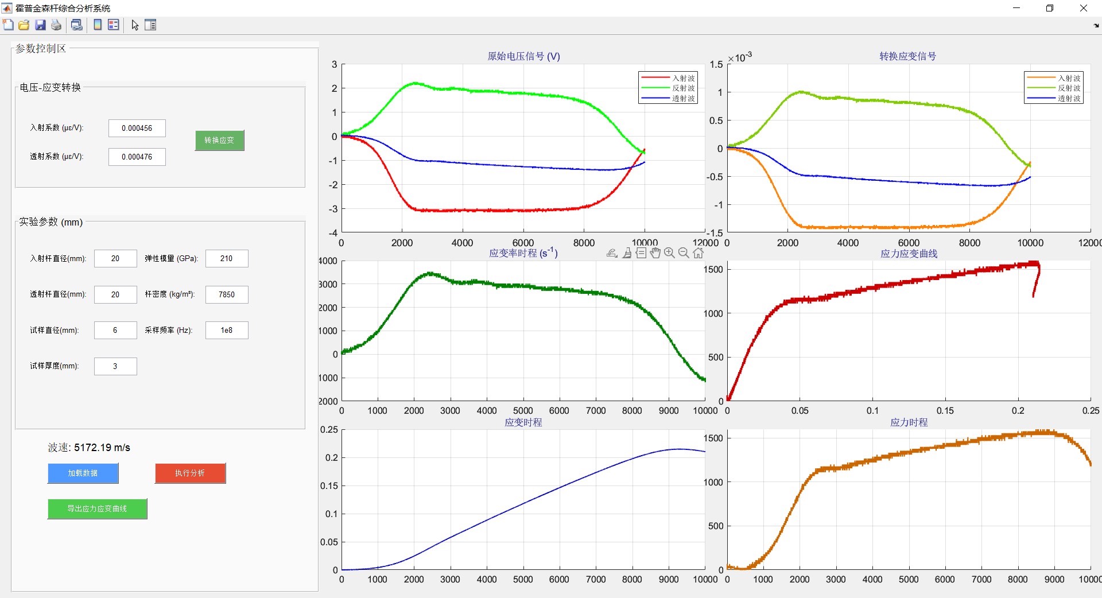Click the zoom in magnifier on axes toolbar

click(669, 253)
